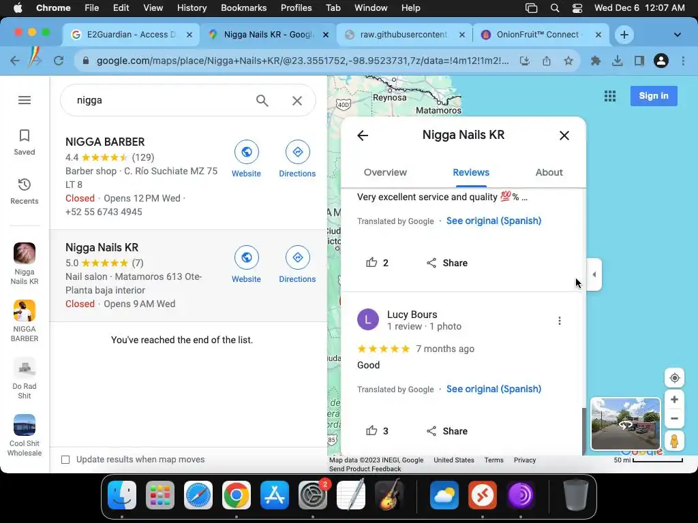Share the review with 2 likes
This screenshot has height=523, width=698.
pyautogui.click(x=447, y=263)
